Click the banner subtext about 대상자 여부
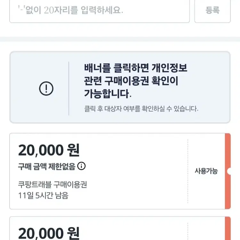The height and width of the screenshot is (240, 240). pyautogui.click(x=141, y=109)
